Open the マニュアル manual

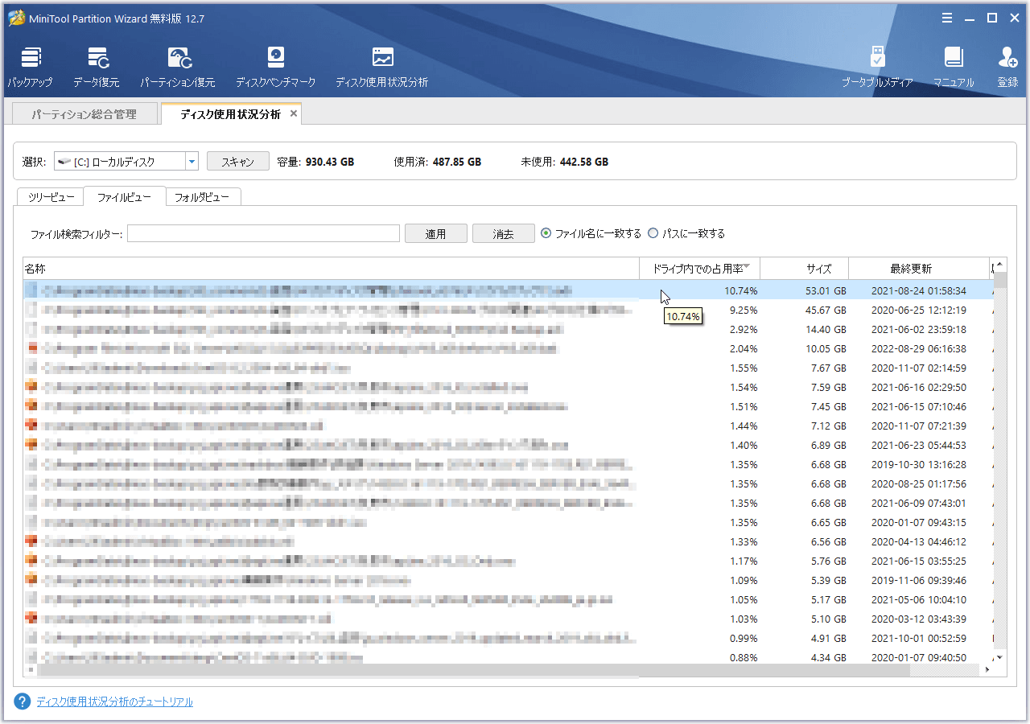pyautogui.click(x=954, y=66)
